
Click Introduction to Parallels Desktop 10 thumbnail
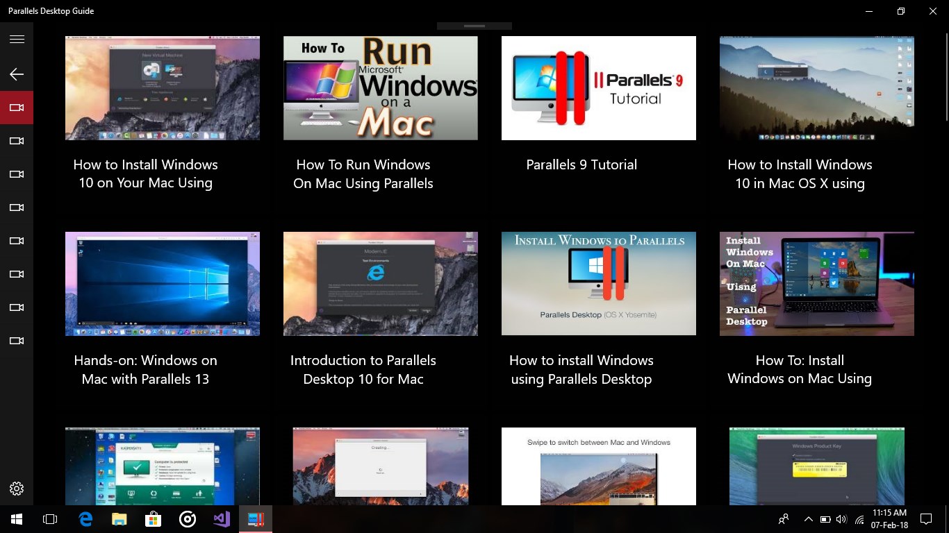(x=380, y=283)
